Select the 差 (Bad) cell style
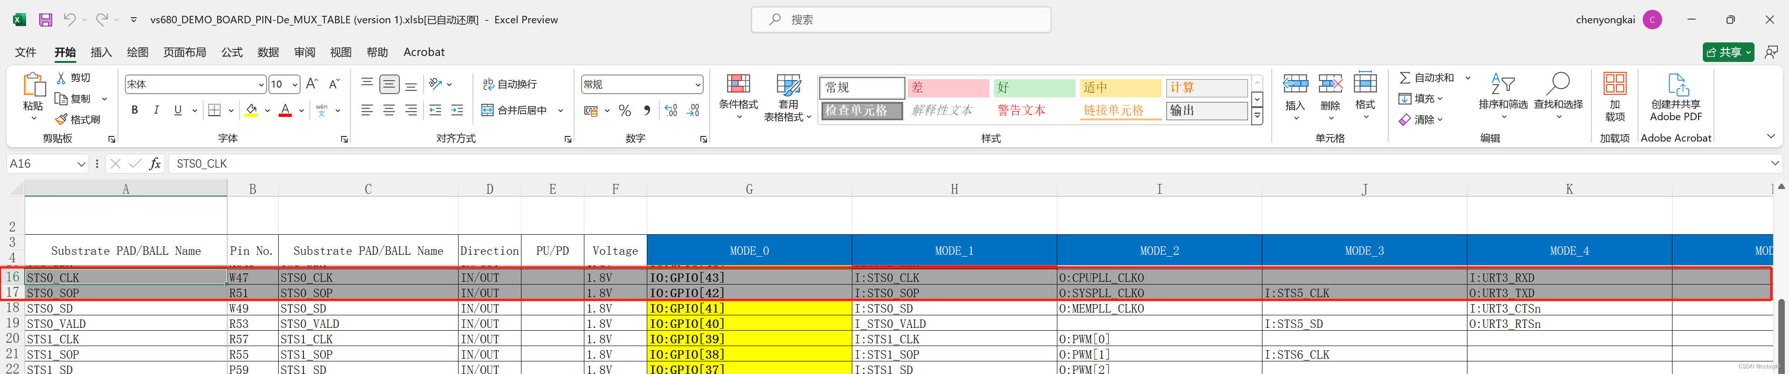1789x374 pixels. tap(948, 88)
